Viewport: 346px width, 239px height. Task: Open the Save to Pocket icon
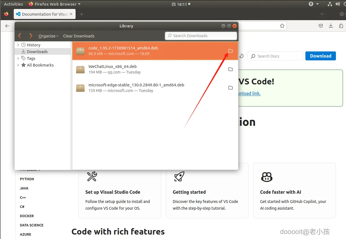click(321, 26)
